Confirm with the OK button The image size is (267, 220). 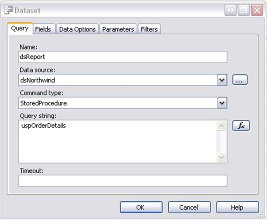[x=141, y=207]
